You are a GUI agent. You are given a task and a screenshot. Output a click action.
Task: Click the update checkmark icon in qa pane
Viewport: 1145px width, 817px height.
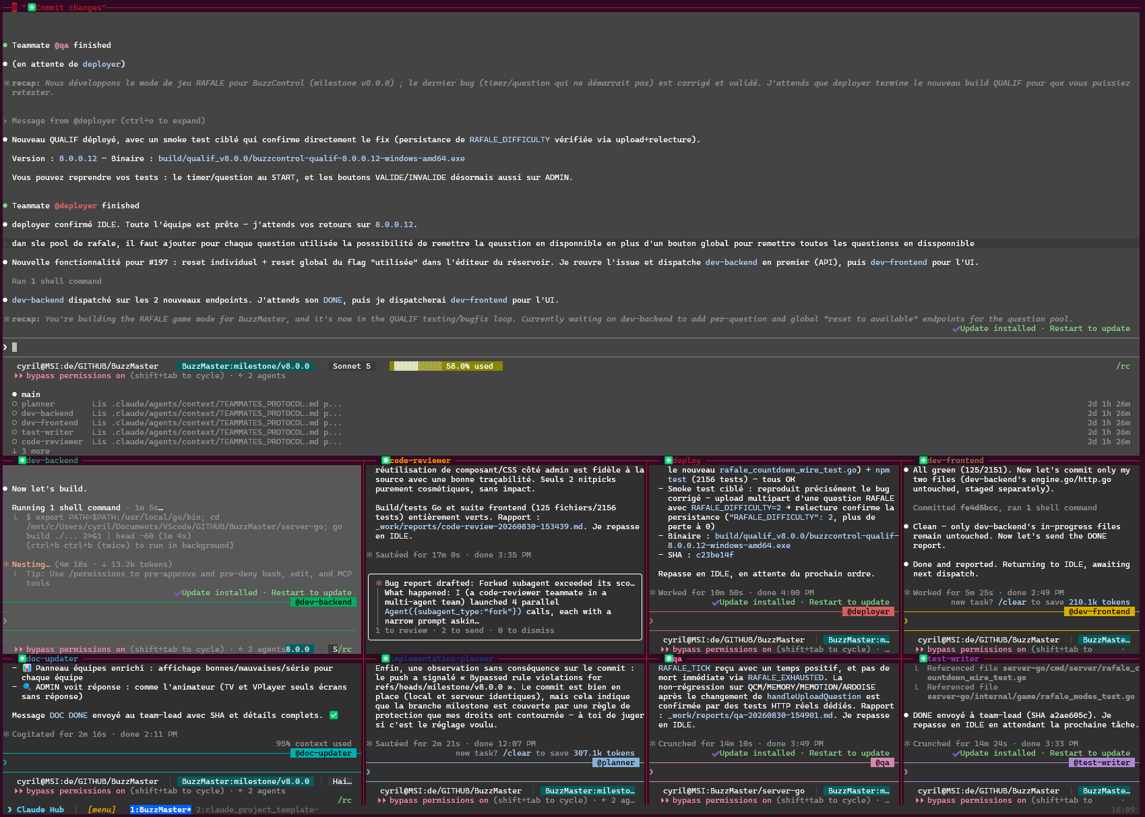coord(715,754)
